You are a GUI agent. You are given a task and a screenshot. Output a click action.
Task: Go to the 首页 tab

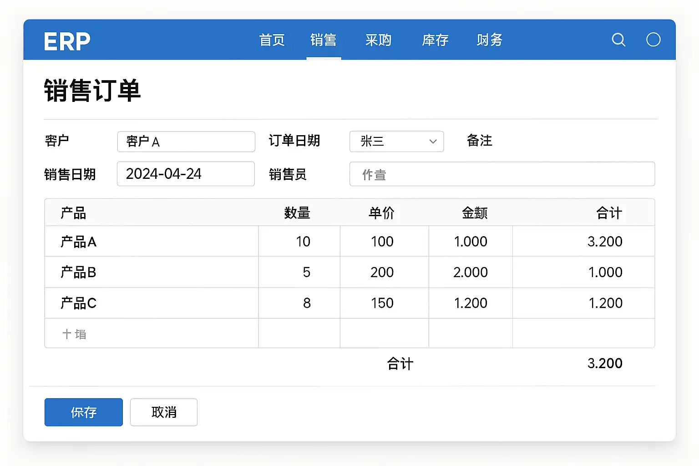pyautogui.click(x=272, y=41)
